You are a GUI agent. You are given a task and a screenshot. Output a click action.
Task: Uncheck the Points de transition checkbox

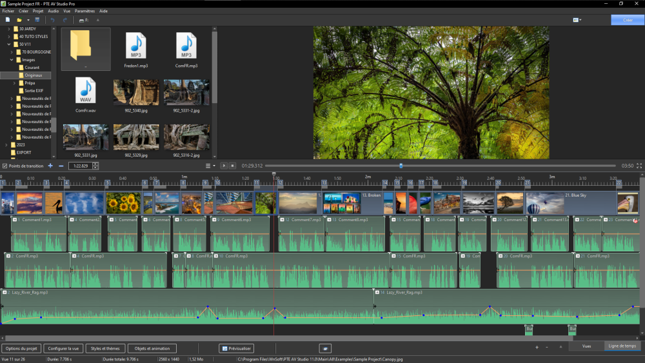[5, 166]
